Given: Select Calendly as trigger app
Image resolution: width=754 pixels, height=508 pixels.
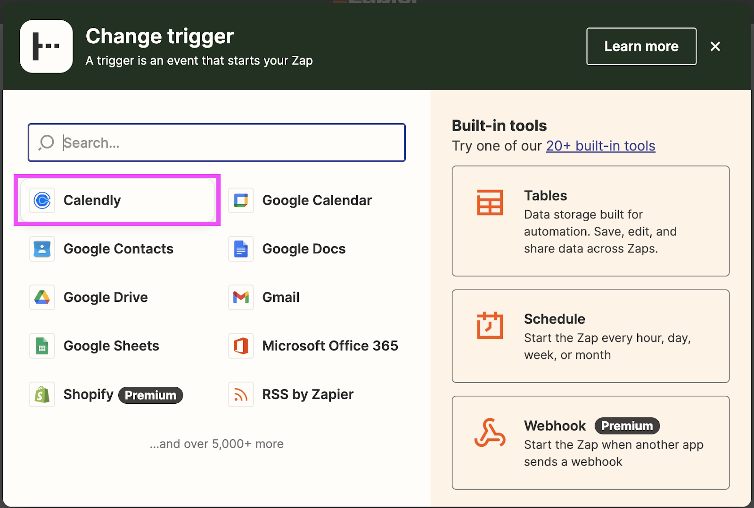Looking at the screenshot, I should pyautogui.click(x=117, y=200).
